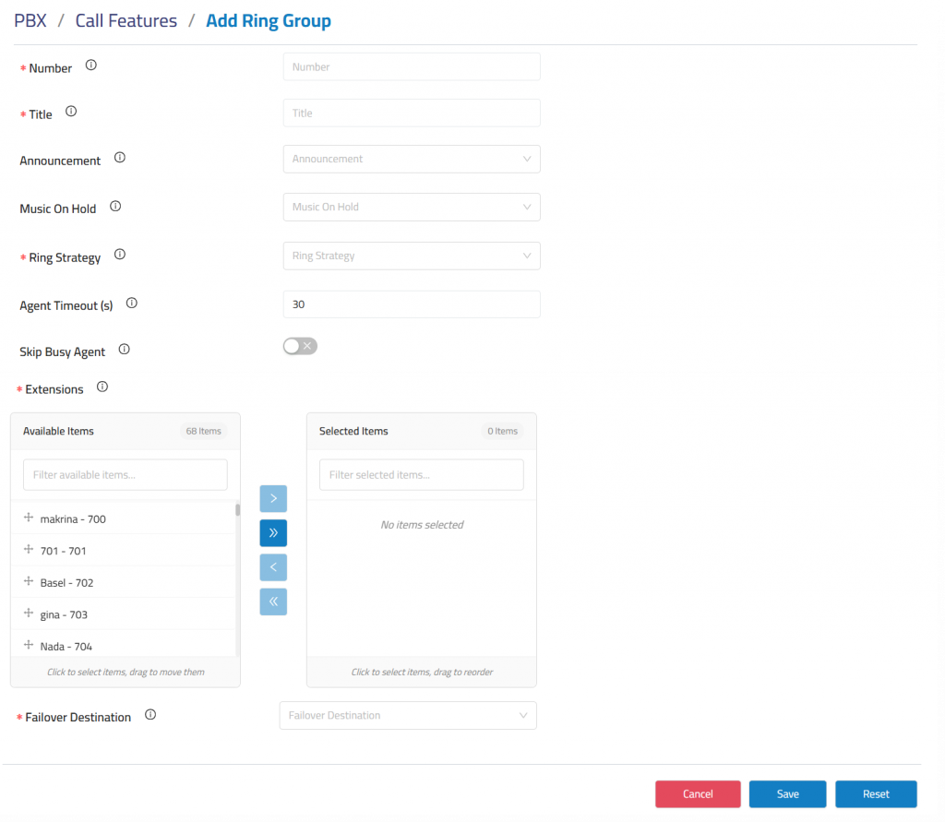
Task: Click the move all right double-arrow button
Action: click(x=273, y=533)
